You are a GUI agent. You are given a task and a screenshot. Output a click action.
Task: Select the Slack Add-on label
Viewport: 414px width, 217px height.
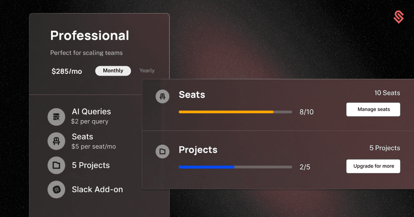click(97, 190)
